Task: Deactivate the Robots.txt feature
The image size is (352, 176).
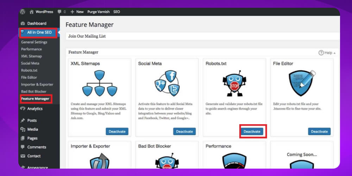Action: click(252, 132)
